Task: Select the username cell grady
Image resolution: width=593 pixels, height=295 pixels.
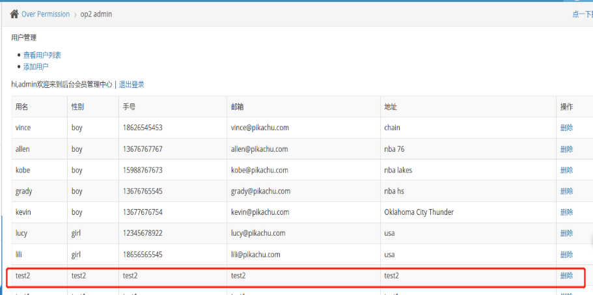Action: 24,191
